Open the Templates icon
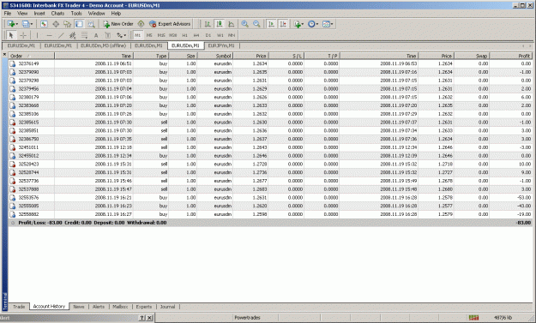Screen dimensions: 536x323 (326, 24)
